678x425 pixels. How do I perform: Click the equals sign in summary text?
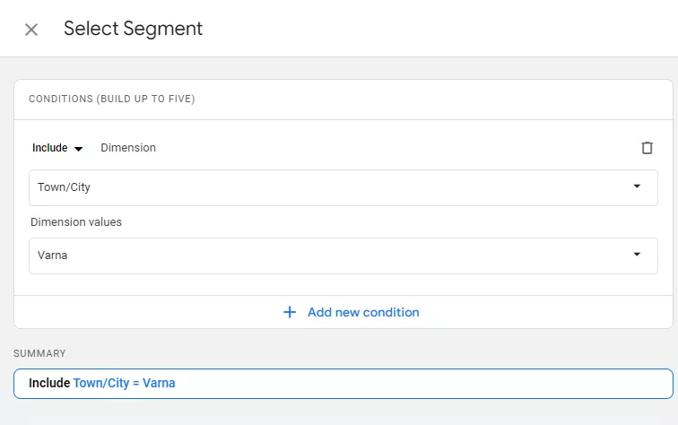point(135,384)
